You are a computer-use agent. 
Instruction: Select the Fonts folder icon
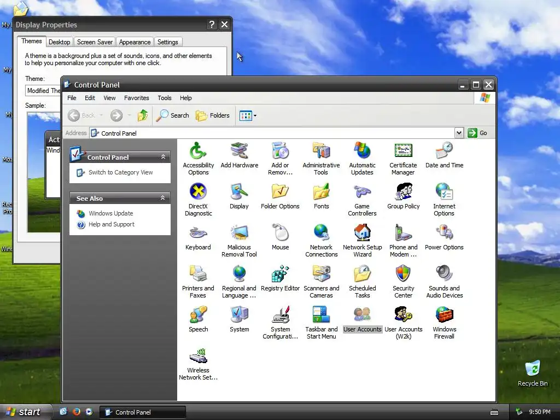click(x=321, y=192)
